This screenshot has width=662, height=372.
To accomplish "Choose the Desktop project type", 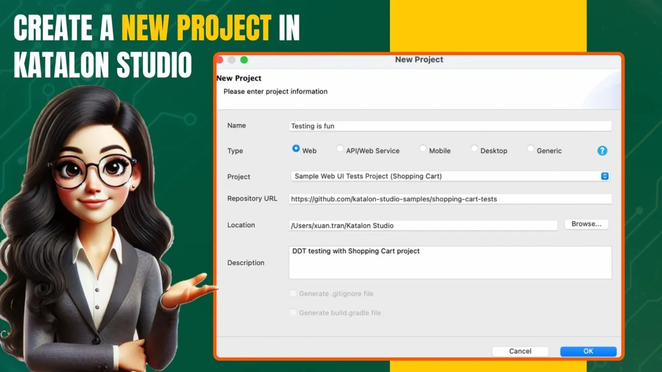I will [474, 148].
